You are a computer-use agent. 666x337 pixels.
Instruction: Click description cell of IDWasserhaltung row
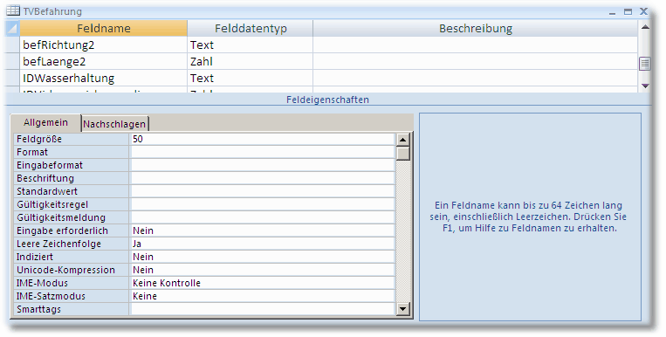click(x=476, y=78)
